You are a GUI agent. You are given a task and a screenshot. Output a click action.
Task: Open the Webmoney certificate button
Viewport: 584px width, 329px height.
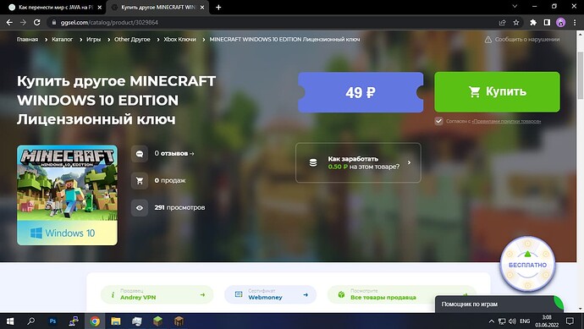(x=270, y=294)
